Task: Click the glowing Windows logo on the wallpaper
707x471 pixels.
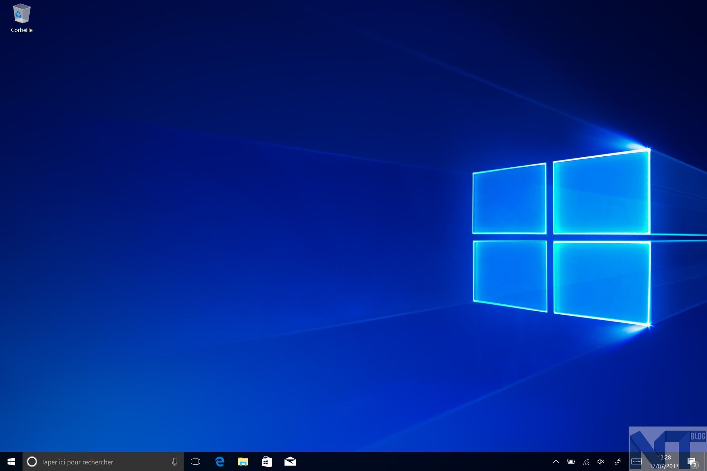Action: point(562,237)
